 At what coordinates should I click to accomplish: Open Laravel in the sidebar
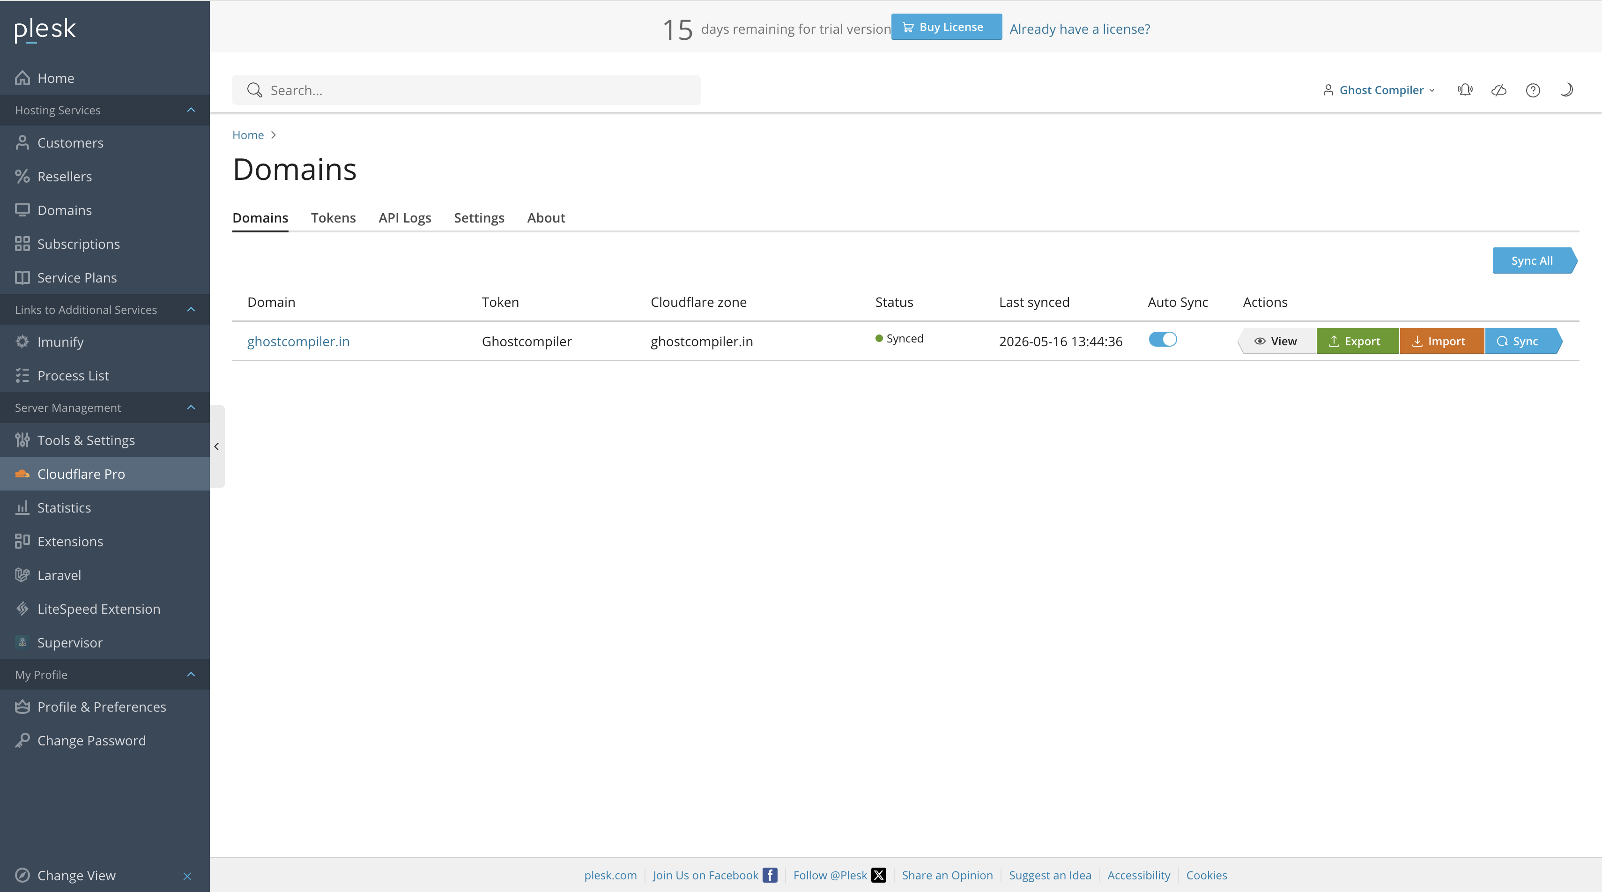(x=104, y=575)
